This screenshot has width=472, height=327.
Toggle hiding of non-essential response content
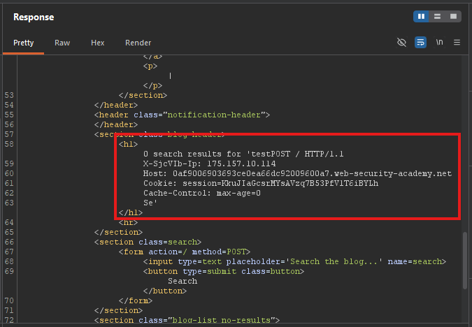tap(401, 43)
